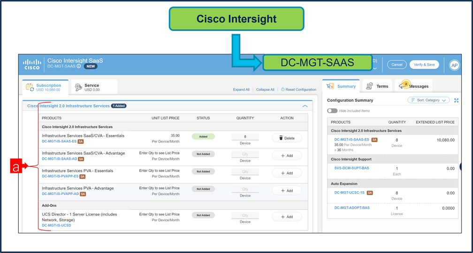Image resolution: width=473 pixels, height=253 pixels.
Task: Switch to the Subscription tab
Action: click(46, 87)
